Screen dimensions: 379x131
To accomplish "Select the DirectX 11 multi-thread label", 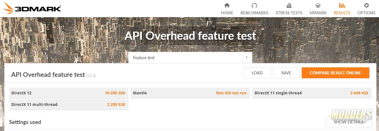I will (x=34, y=105).
